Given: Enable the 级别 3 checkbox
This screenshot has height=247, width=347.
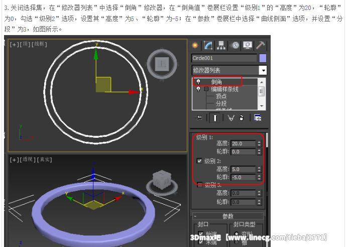Looking at the screenshot, I should click(x=199, y=185).
